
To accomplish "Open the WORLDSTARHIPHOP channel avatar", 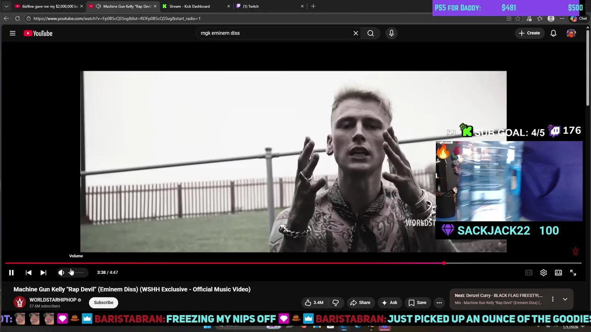I will tap(19, 302).
